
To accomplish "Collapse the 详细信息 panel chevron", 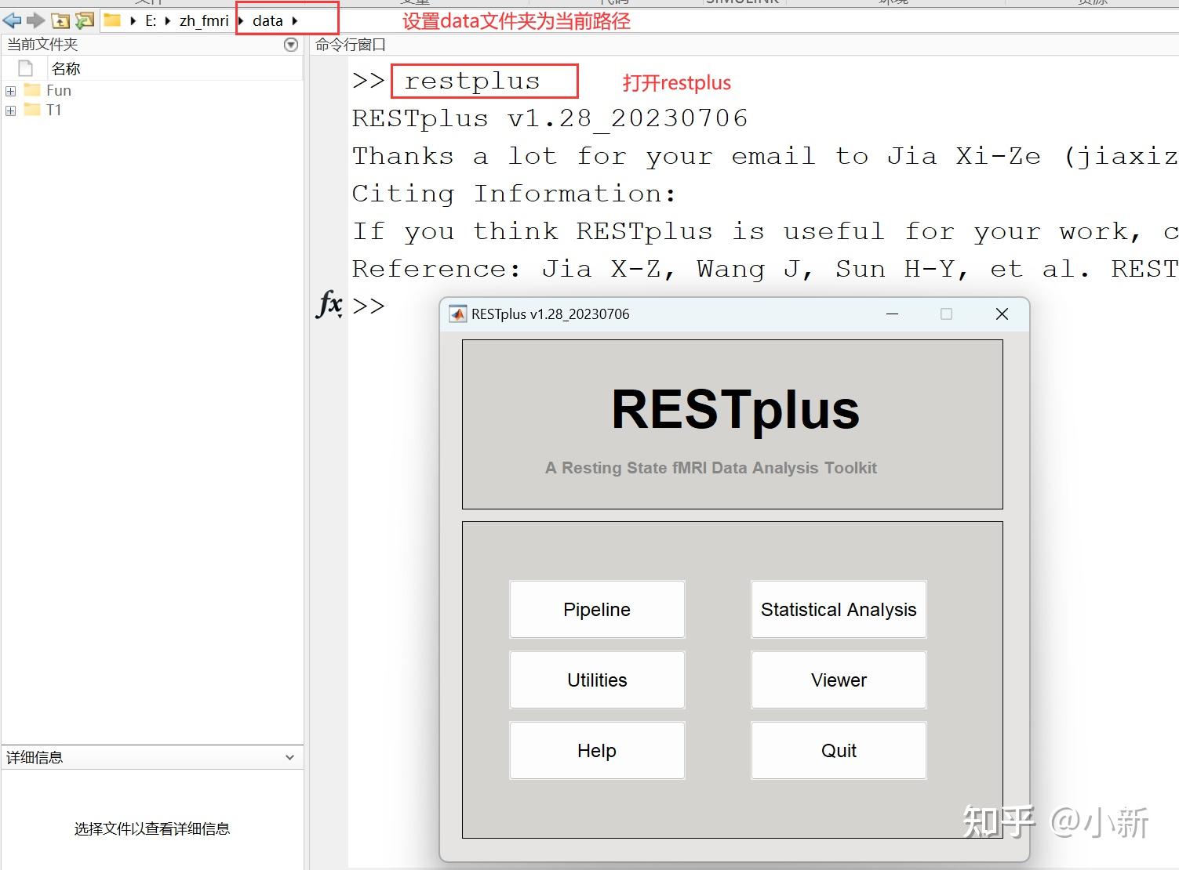I will [289, 757].
